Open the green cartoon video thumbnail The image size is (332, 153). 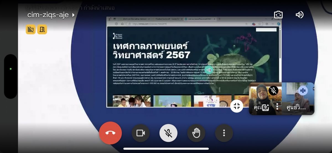(172, 101)
